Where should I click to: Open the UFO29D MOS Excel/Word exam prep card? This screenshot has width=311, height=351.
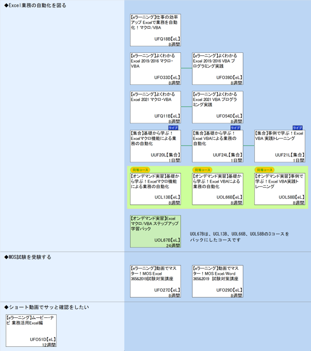[217, 281]
